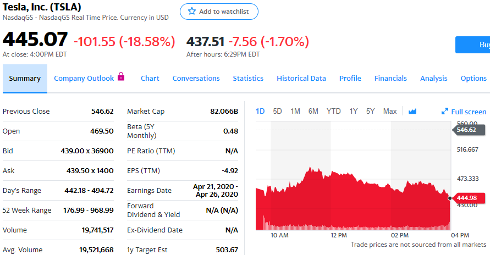
Task: Open the Summary tab
Action: pos(25,79)
